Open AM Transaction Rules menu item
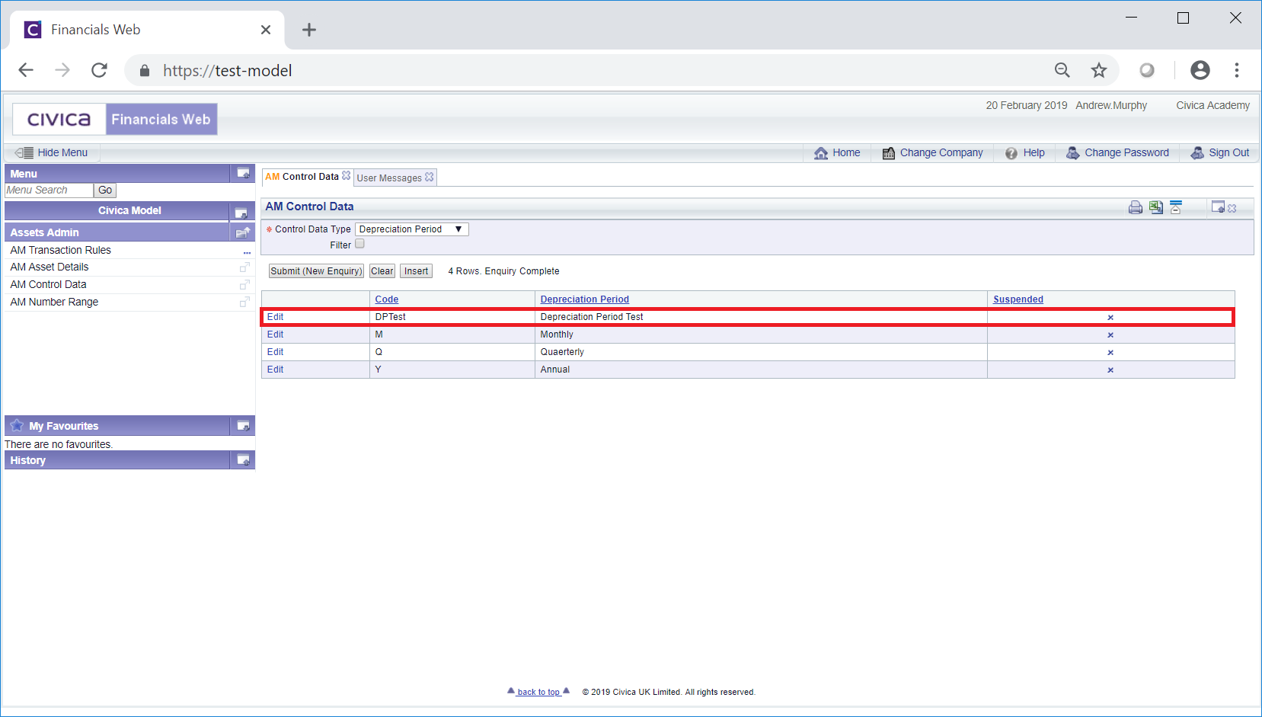 tap(61, 250)
